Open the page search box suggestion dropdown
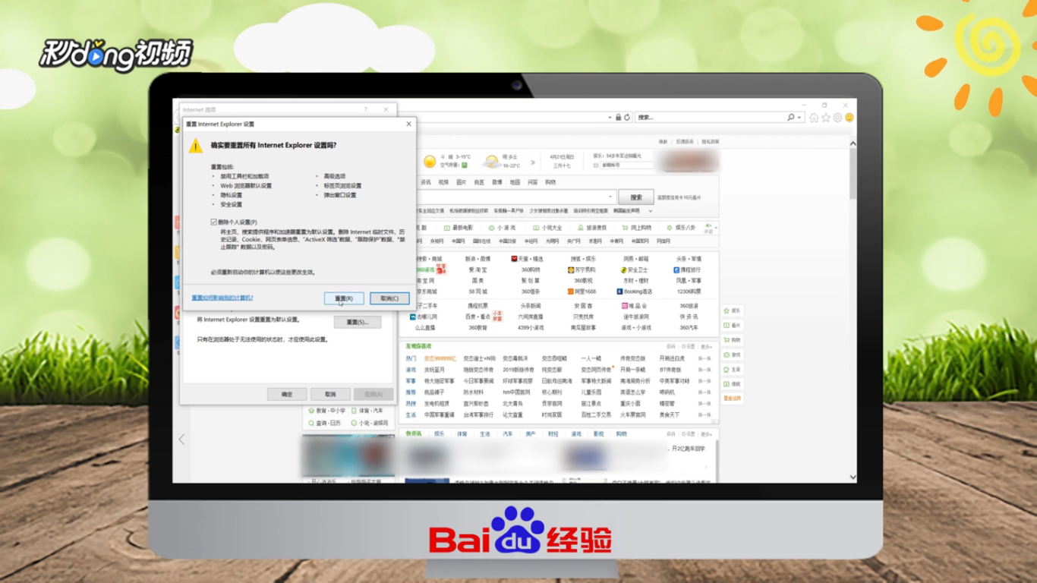 coord(612,197)
